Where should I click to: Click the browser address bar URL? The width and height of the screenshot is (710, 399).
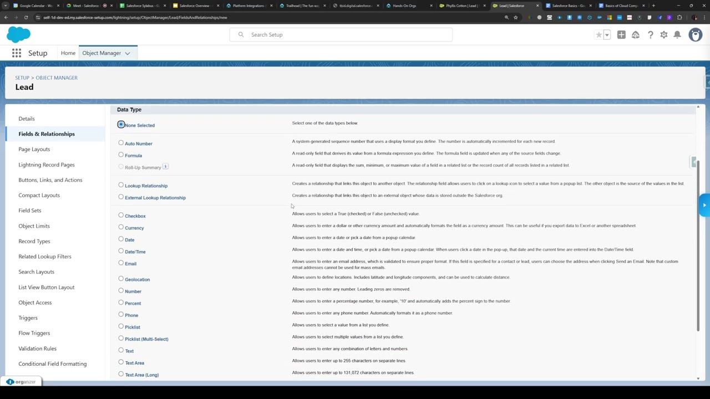pos(135,17)
